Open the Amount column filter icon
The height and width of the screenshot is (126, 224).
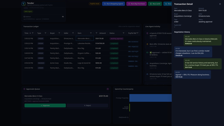[x=96, y=33]
